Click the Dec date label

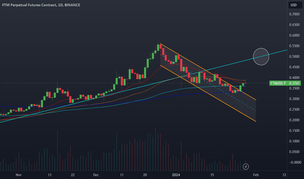click(x=96, y=175)
